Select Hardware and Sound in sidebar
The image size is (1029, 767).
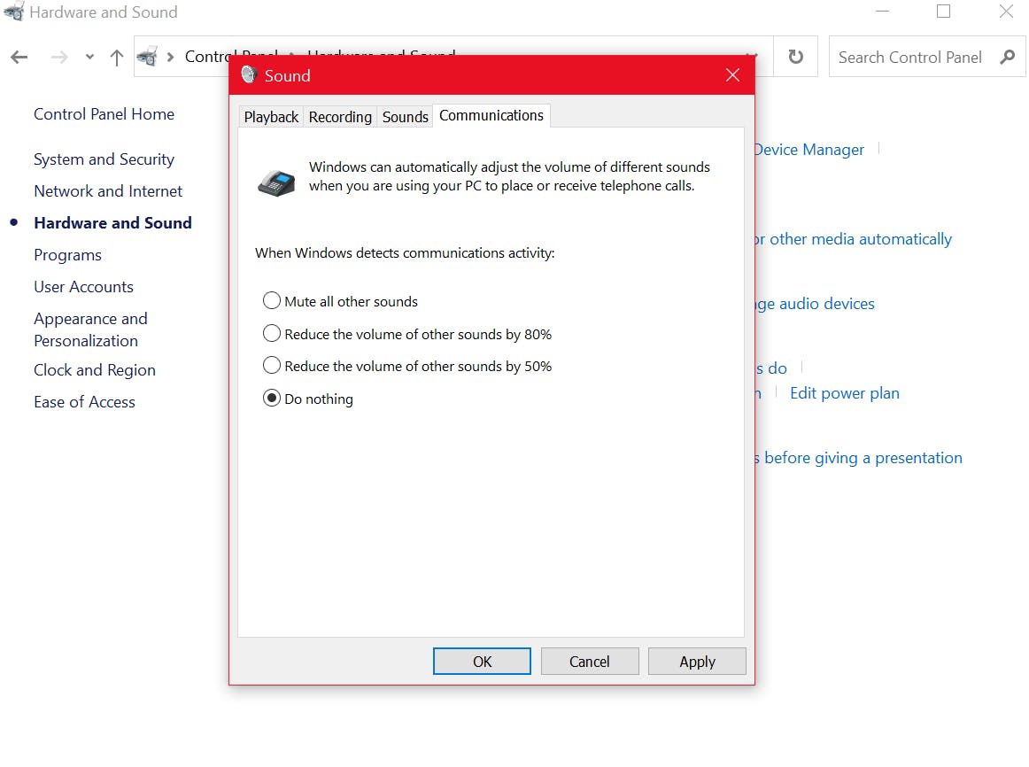[x=112, y=223]
